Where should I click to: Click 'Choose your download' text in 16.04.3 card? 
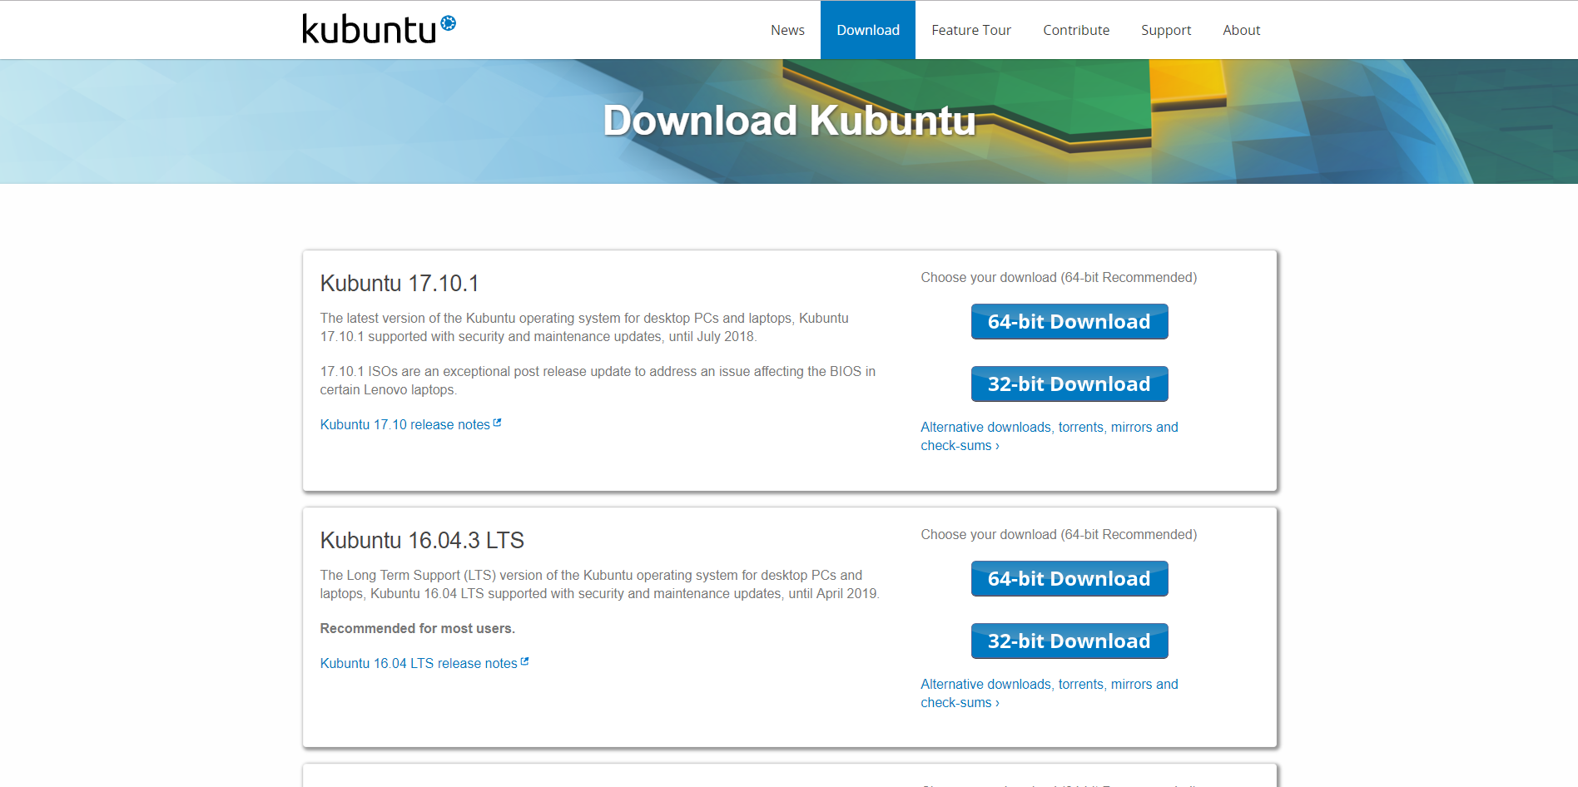1059,534
